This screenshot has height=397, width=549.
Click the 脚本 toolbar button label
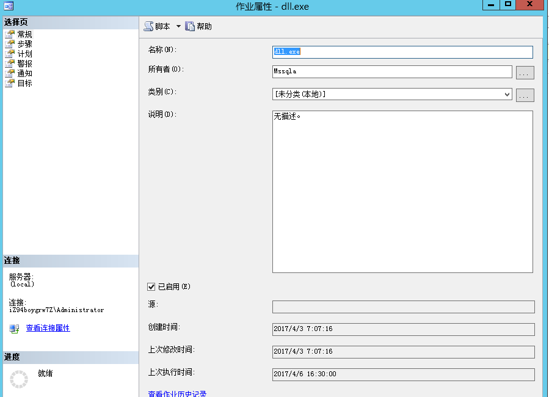tap(163, 26)
